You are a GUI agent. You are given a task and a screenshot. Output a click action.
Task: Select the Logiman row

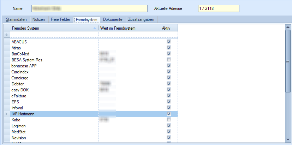tap(91, 126)
